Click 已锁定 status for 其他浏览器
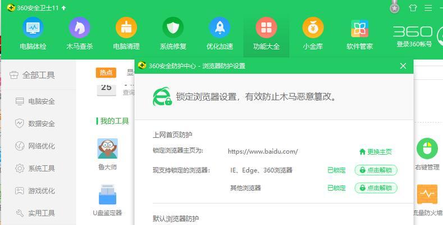 click(336, 188)
